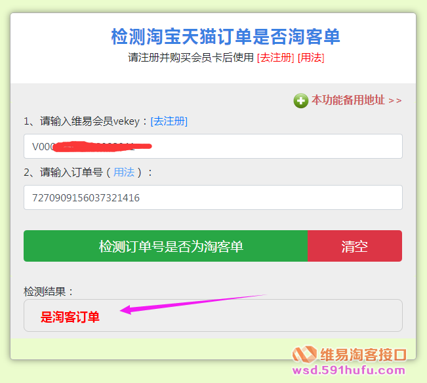Open the red [用法] link under the title
This screenshot has height=383, width=427.
pos(311,58)
